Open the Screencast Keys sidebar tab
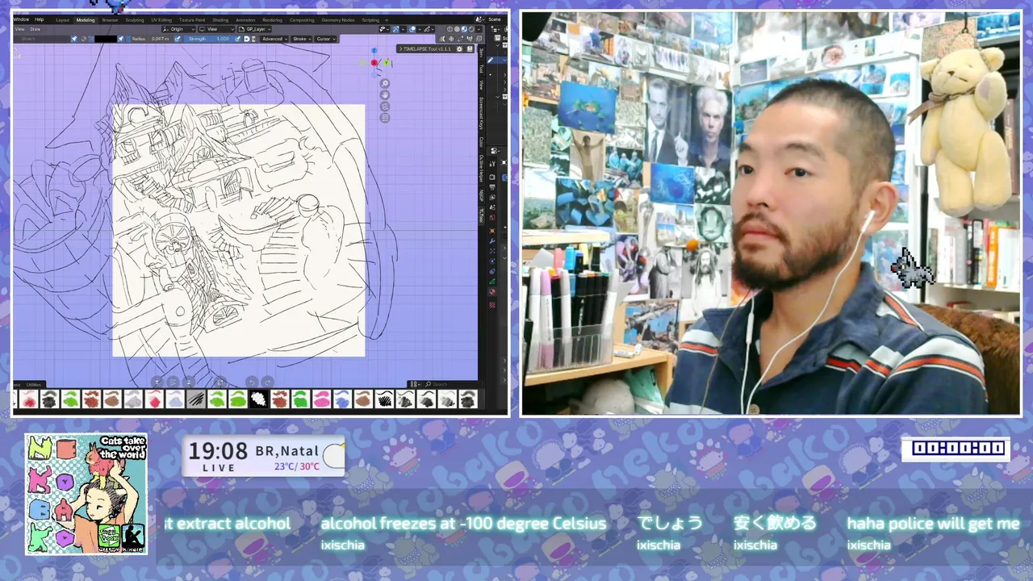 tap(481, 114)
